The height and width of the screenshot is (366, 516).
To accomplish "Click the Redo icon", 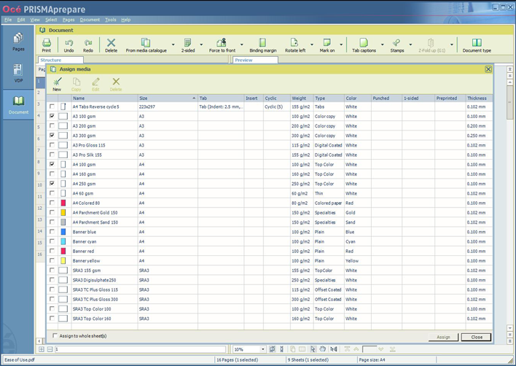I will pyautogui.click(x=88, y=45).
